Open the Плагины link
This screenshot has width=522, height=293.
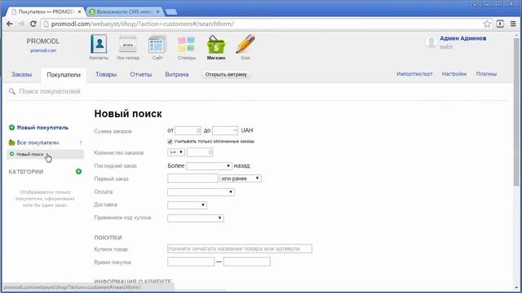tap(486, 74)
